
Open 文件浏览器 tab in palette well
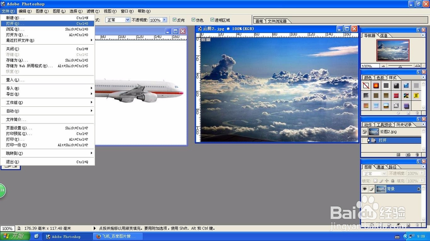click(277, 21)
